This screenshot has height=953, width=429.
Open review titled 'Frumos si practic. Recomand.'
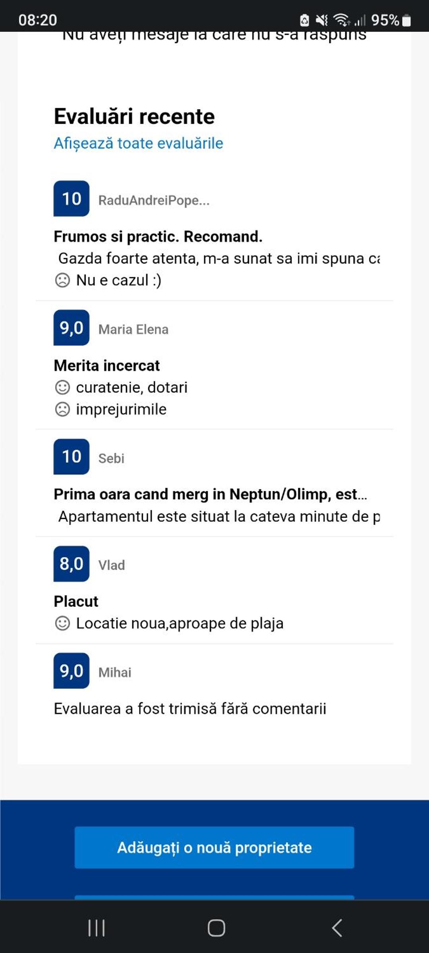click(158, 237)
